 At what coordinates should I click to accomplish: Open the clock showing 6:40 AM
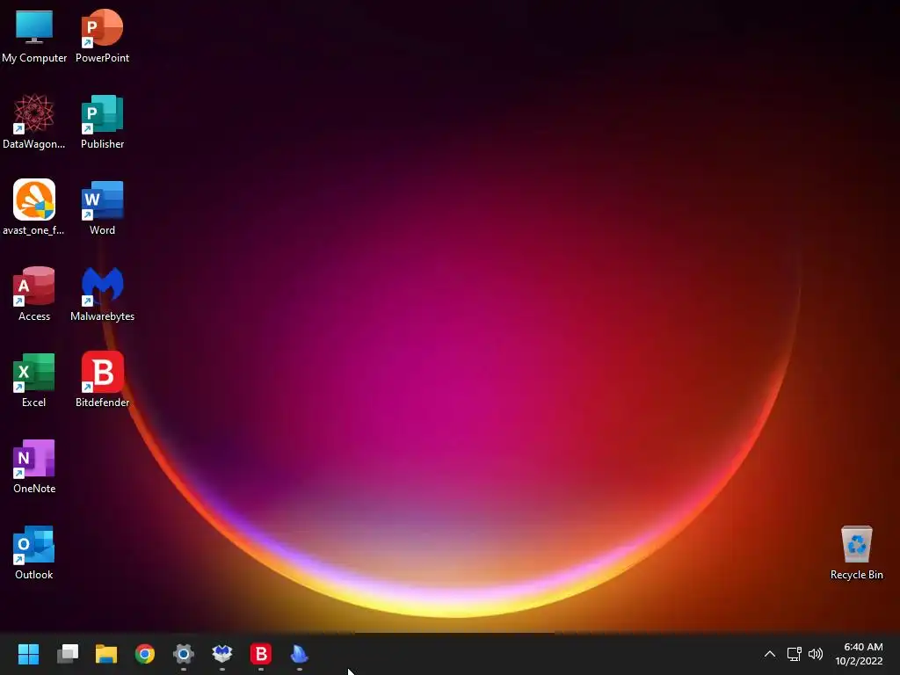pos(860,654)
